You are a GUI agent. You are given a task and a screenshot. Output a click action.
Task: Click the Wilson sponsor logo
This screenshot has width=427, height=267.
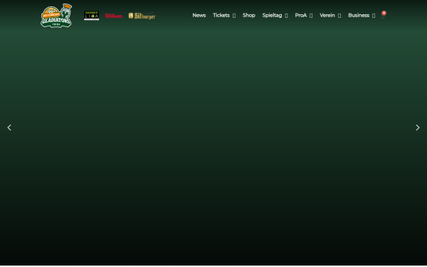(x=114, y=16)
